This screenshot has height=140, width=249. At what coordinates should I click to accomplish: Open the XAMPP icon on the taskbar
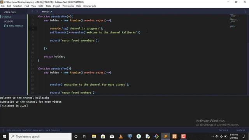(175, 136)
